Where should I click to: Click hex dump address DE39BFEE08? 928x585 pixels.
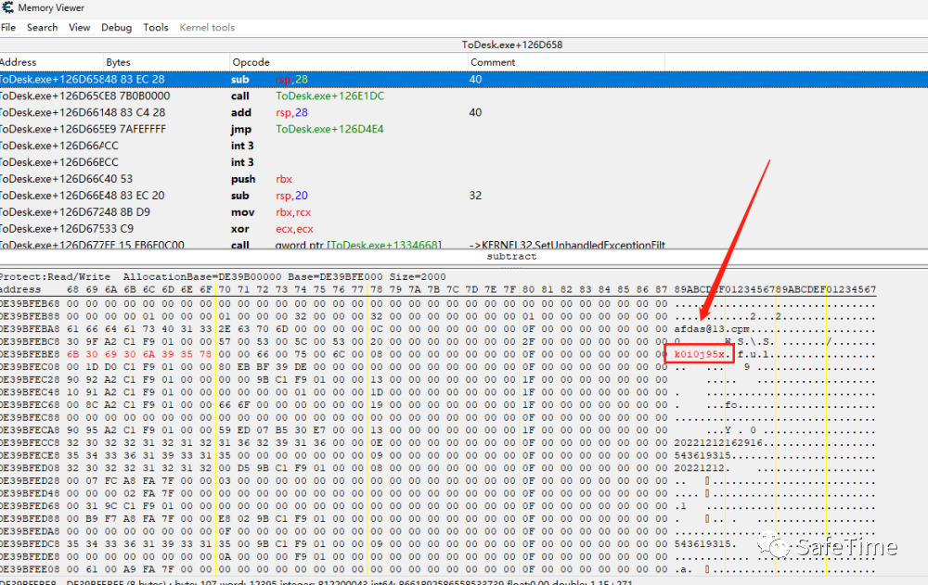[x=30, y=569]
